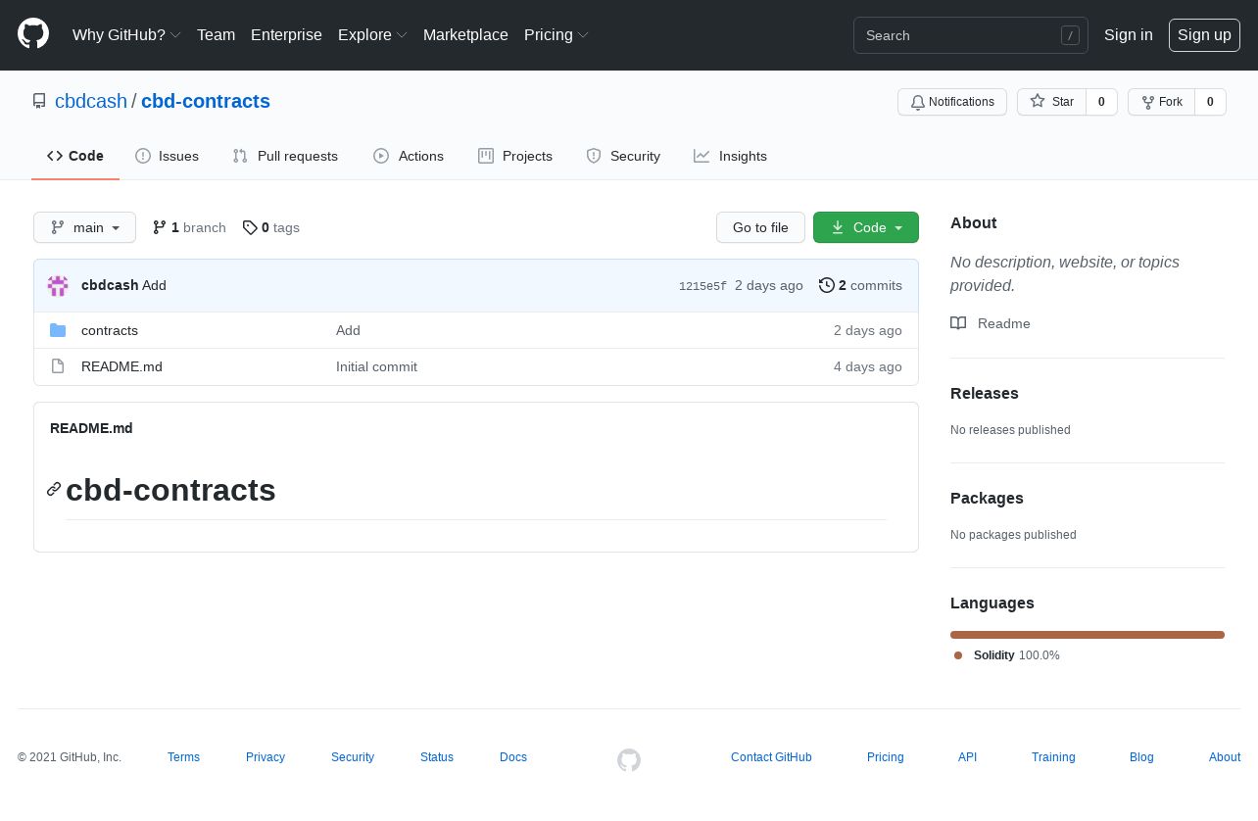Open the Team page from header
This screenshot has width=1258, height=821.
pos(216,34)
